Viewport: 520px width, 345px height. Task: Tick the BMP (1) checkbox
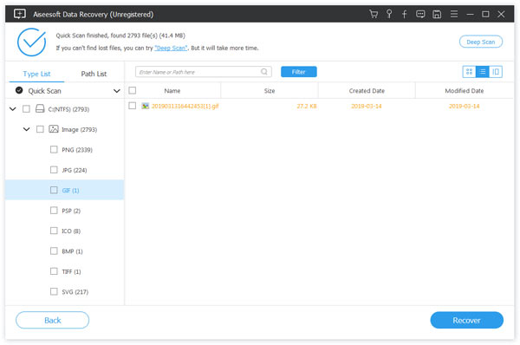pos(54,251)
